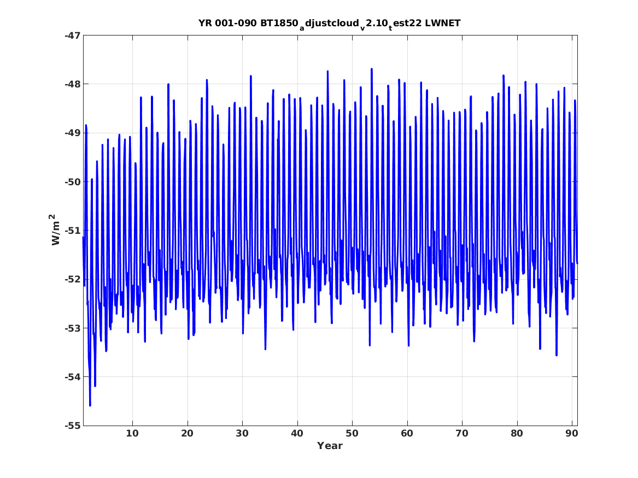Screen dimensions: 638x478
Task: Click the y-axis tick label -49
Action: 72,133
